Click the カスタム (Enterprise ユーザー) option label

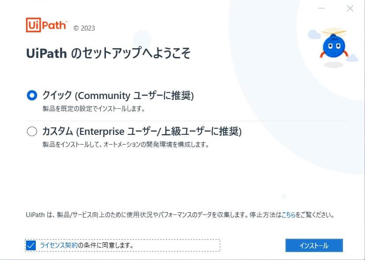point(142,131)
